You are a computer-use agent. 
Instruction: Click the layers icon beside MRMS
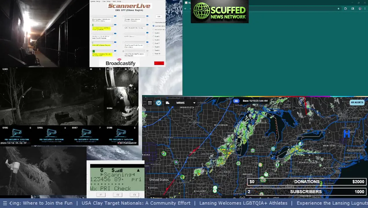tap(168, 103)
